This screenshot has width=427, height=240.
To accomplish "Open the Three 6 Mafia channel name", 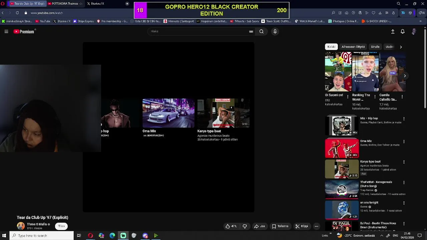I will click(x=37, y=224).
